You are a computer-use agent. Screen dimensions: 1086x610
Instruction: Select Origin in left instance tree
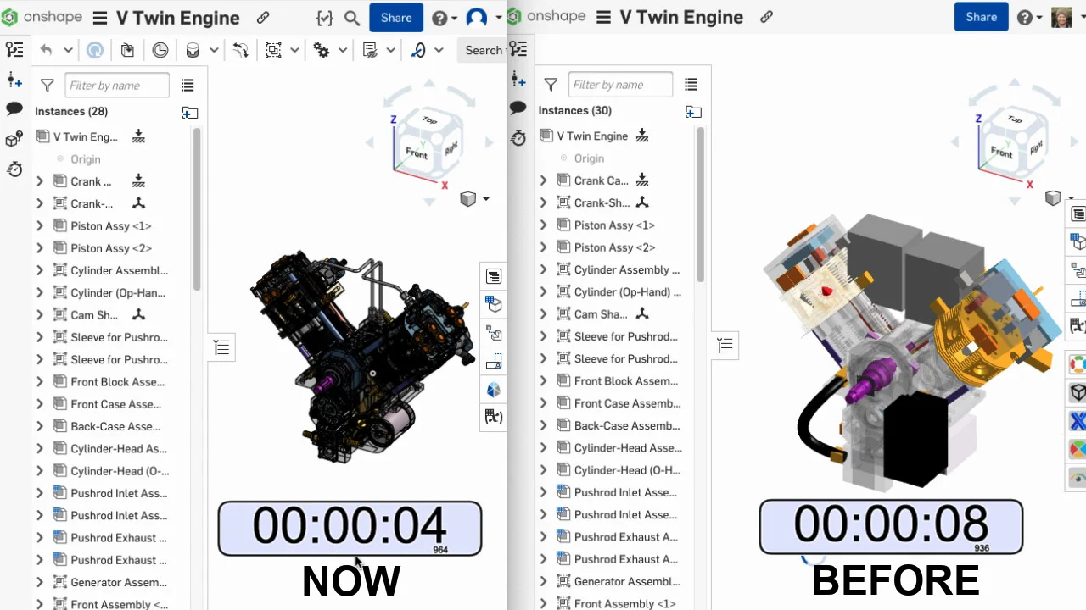[86, 159]
